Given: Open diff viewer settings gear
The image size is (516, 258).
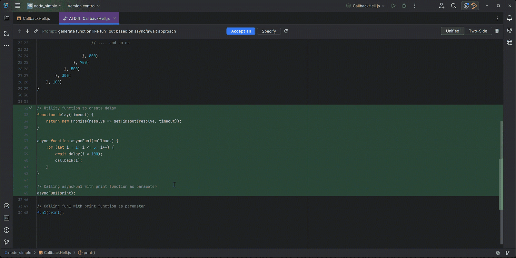Looking at the screenshot, I should [497, 31].
